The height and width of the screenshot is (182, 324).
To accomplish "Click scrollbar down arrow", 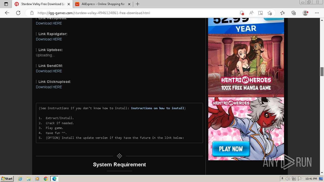I will pyautogui.click(x=322, y=173).
